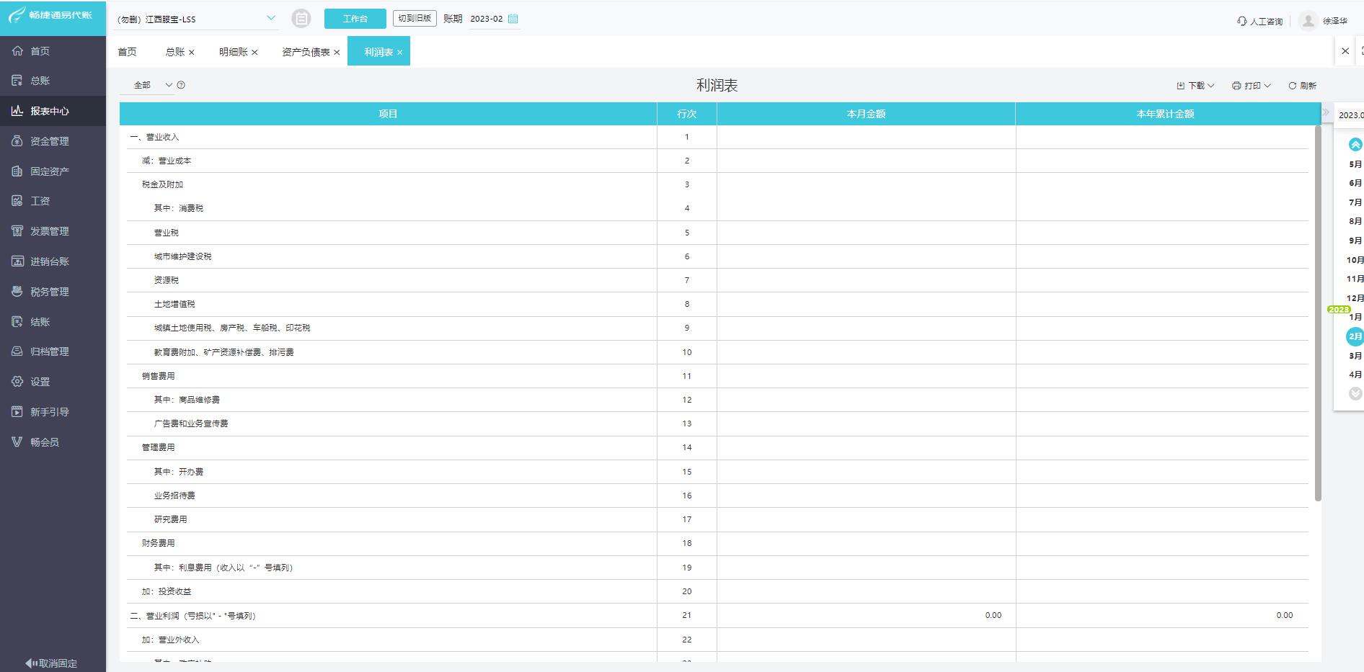Open the 全部 filter dropdown

pos(153,85)
